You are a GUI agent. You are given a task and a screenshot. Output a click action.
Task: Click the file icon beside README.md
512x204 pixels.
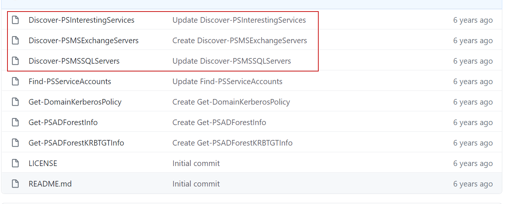coord(15,184)
